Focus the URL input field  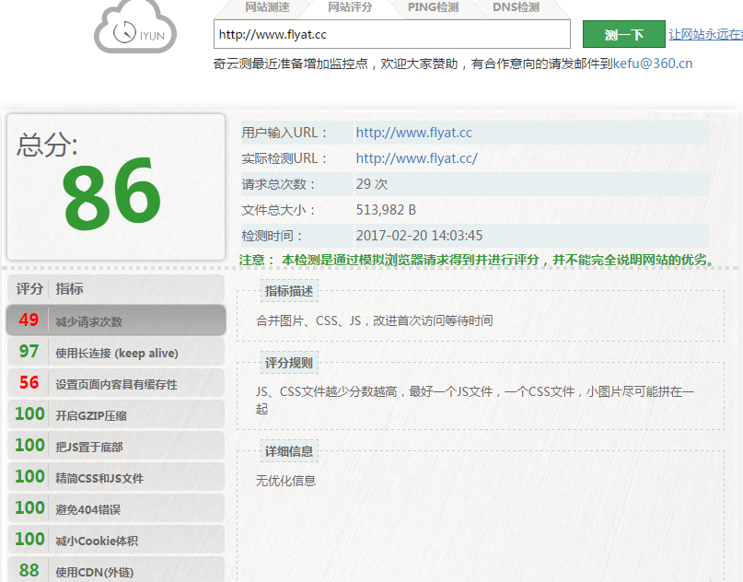(x=392, y=34)
